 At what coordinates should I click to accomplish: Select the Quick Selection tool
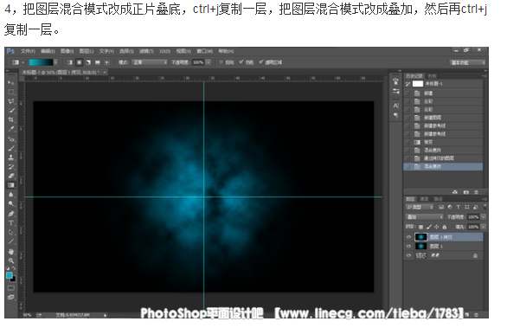pyautogui.click(x=11, y=111)
